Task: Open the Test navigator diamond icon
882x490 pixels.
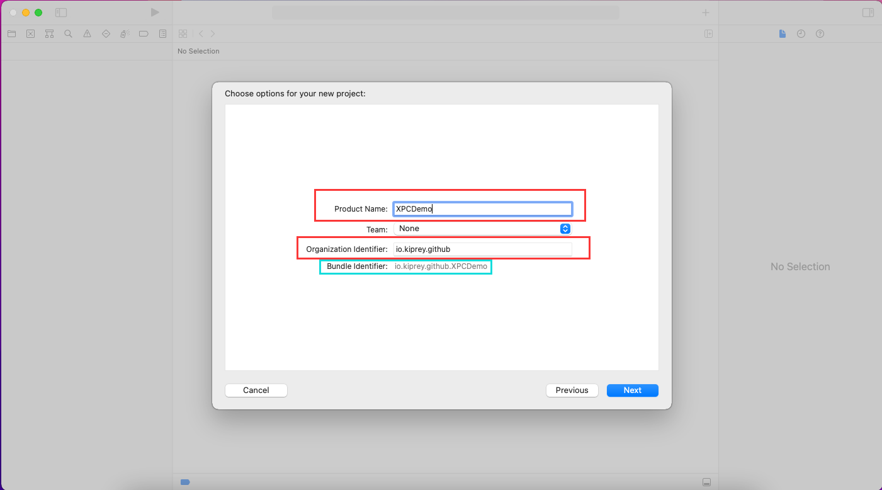Action: 106,34
